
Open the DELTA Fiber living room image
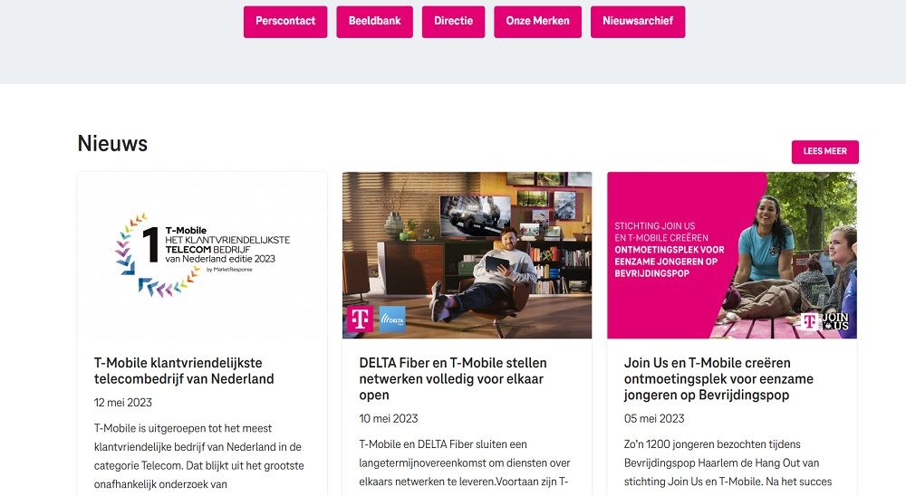click(467, 255)
